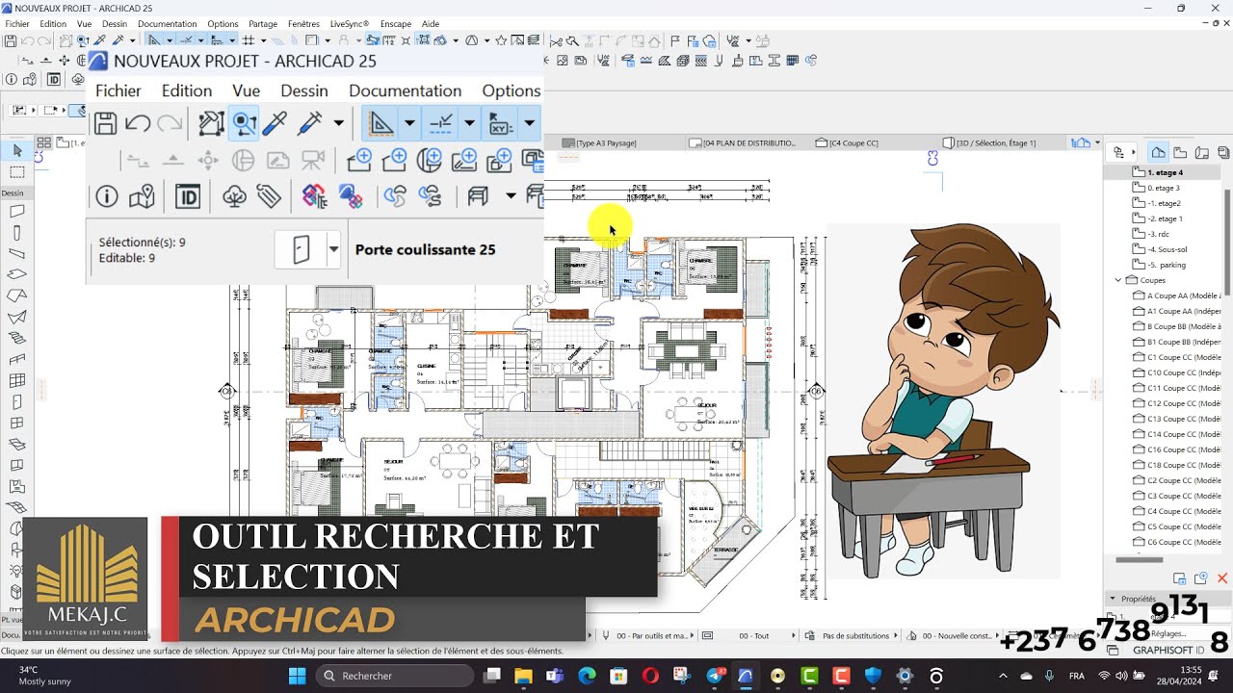
Task: Toggle snap guides in the enlarged inset toolbar
Action: pyautogui.click(x=441, y=123)
